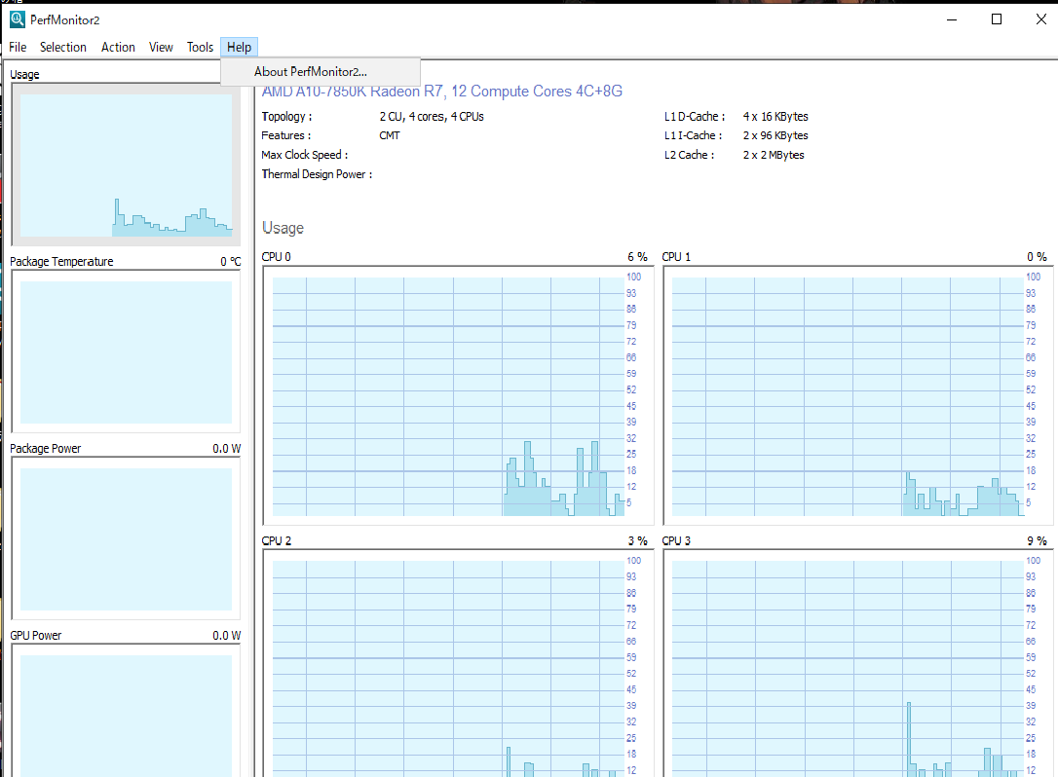This screenshot has height=777, width=1058.
Task: Click the 'Max Clock Speed :' label
Action: (305, 155)
